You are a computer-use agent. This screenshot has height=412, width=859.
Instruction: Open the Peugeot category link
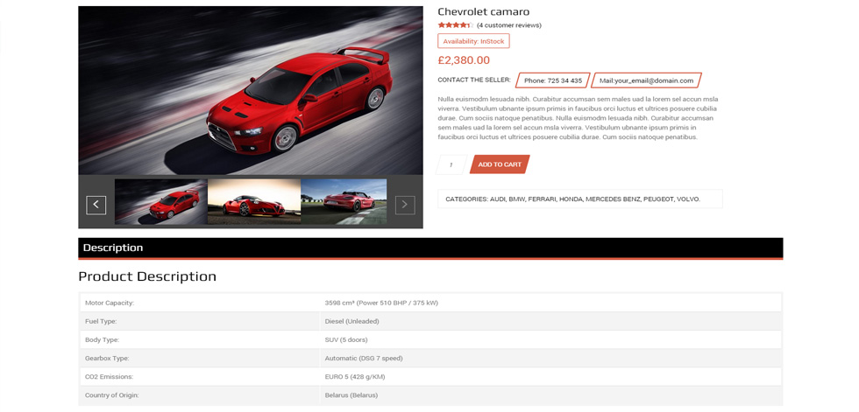(x=659, y=199)
